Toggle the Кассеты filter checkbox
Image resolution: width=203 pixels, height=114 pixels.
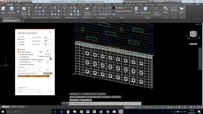(x=18, y=39)
